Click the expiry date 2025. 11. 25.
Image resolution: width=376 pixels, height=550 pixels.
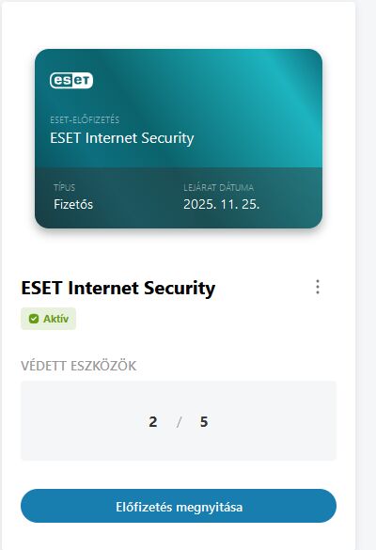(222, 204)
